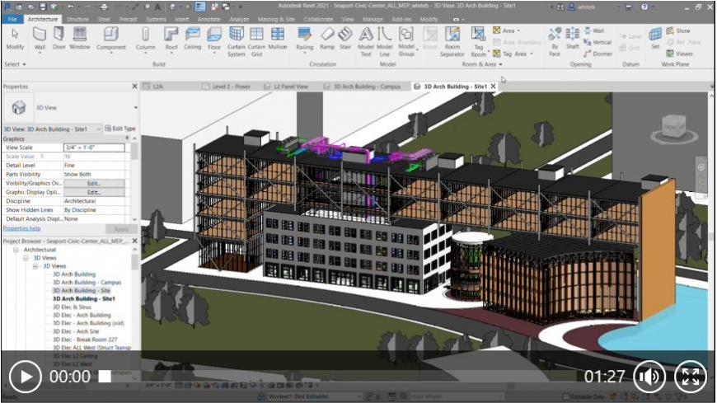Open the Model Group tool
The height and width of the screenshot is (403, 717).
[x=406, y=42]
